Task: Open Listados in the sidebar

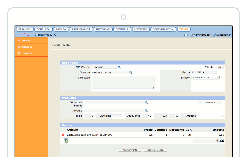Action: pos(27,53)
